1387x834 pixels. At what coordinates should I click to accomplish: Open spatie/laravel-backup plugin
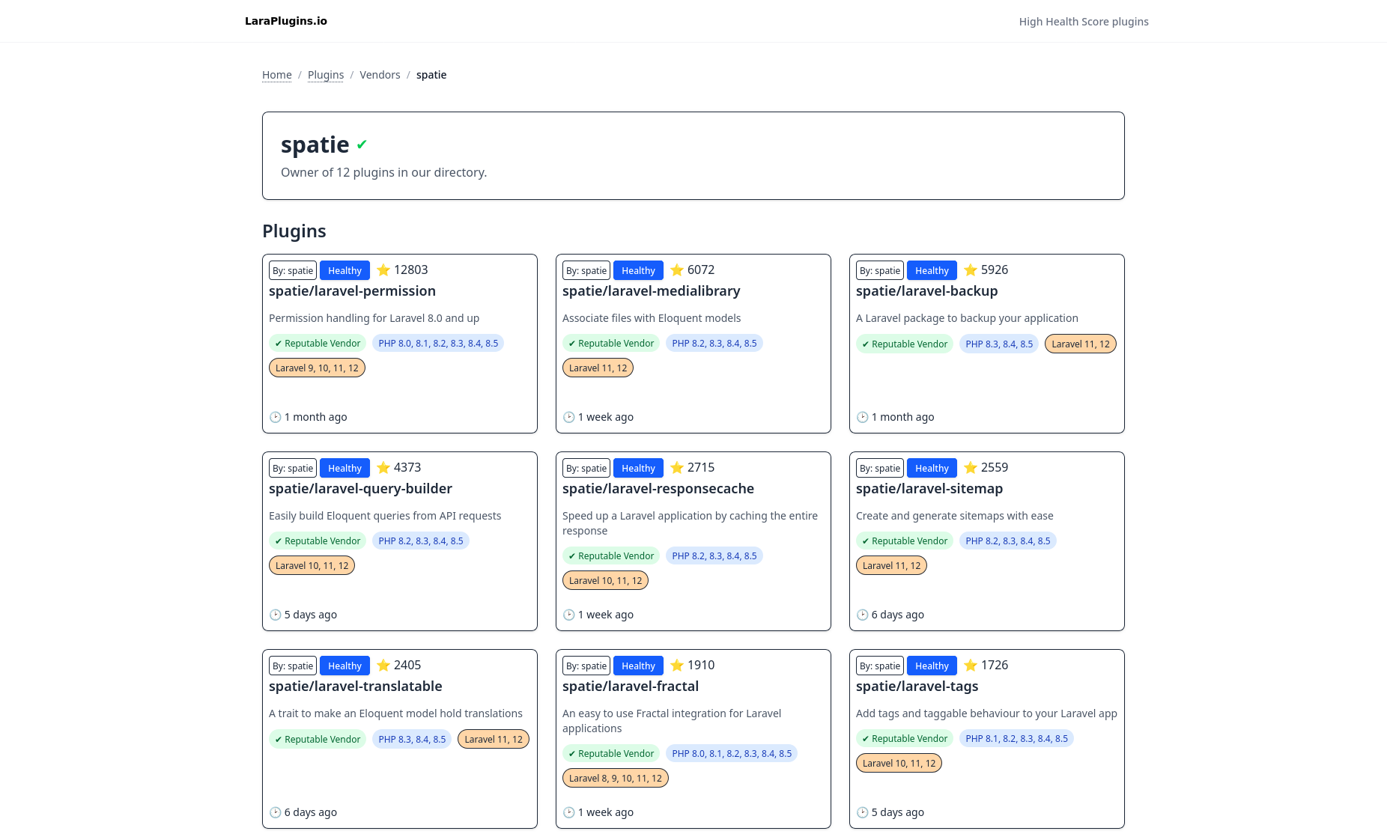pos(926,291)
